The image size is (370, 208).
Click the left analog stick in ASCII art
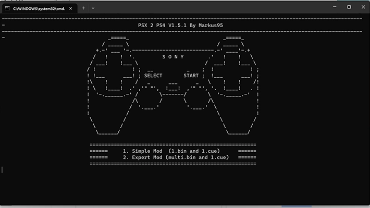149,98
